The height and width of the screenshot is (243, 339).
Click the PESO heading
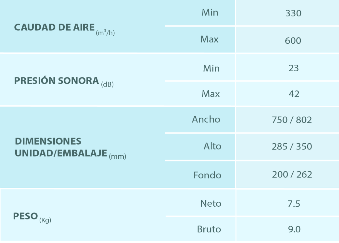coord(26,216)
